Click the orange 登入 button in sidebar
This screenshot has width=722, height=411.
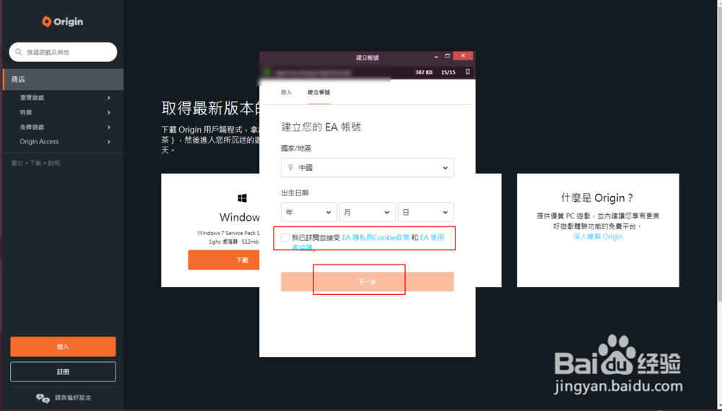coord(63,347)
